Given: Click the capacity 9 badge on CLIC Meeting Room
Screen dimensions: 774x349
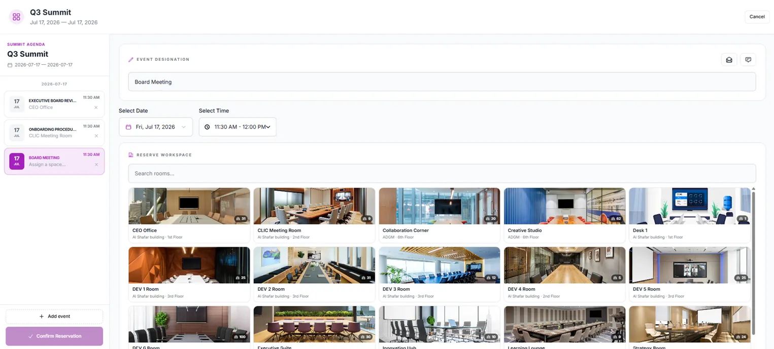Looking at the screenshot, I should pos(367,219).
